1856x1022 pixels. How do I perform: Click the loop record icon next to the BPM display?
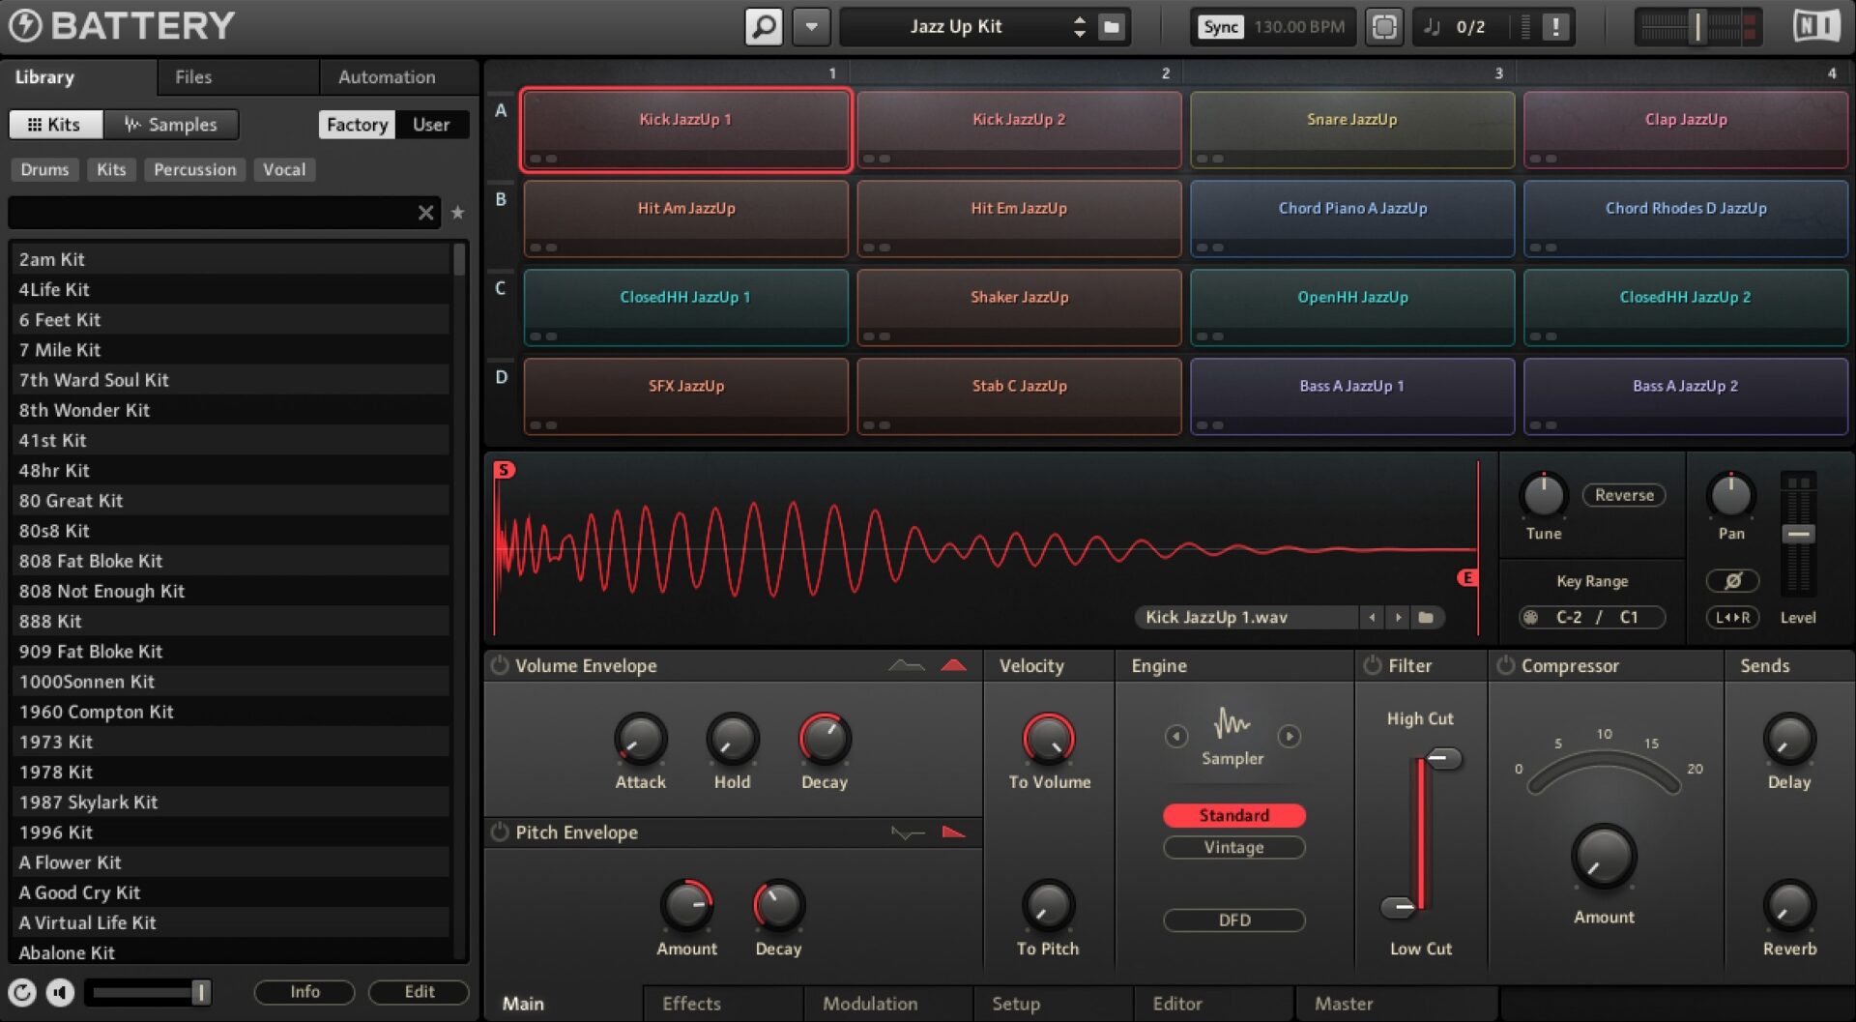1384,26
